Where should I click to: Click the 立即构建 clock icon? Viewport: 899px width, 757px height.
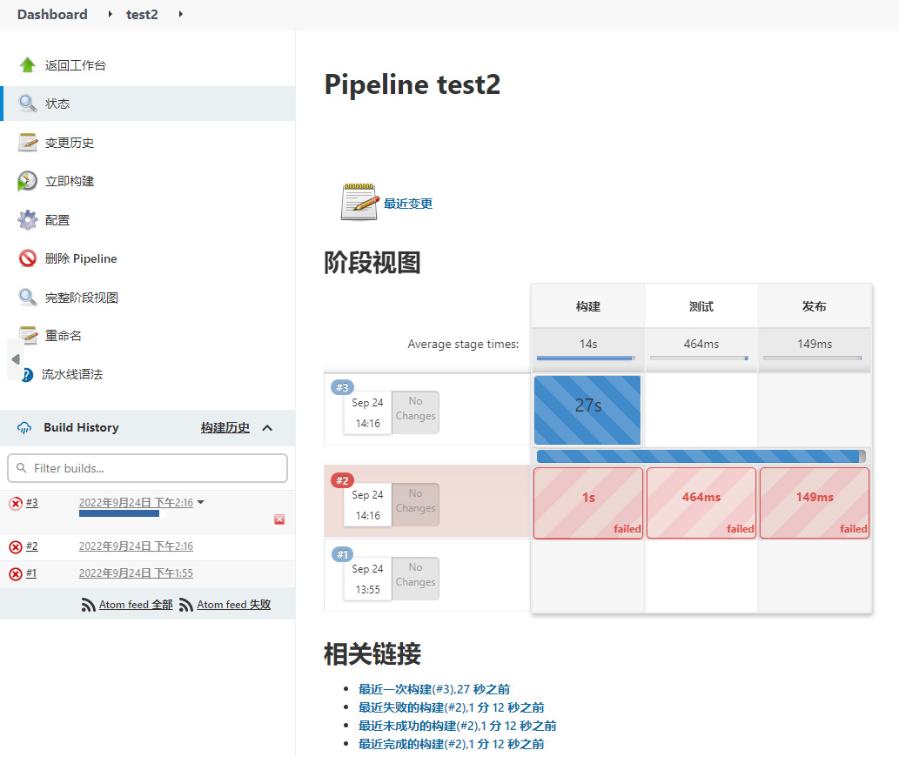[x=28, y=181]
